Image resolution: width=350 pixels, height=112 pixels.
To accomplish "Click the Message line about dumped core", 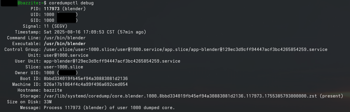I will 109,108.
